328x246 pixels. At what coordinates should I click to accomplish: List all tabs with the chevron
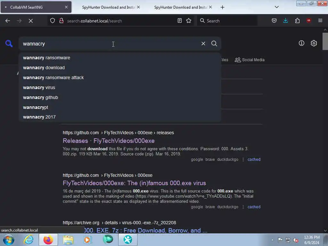[x=276, y=7]
